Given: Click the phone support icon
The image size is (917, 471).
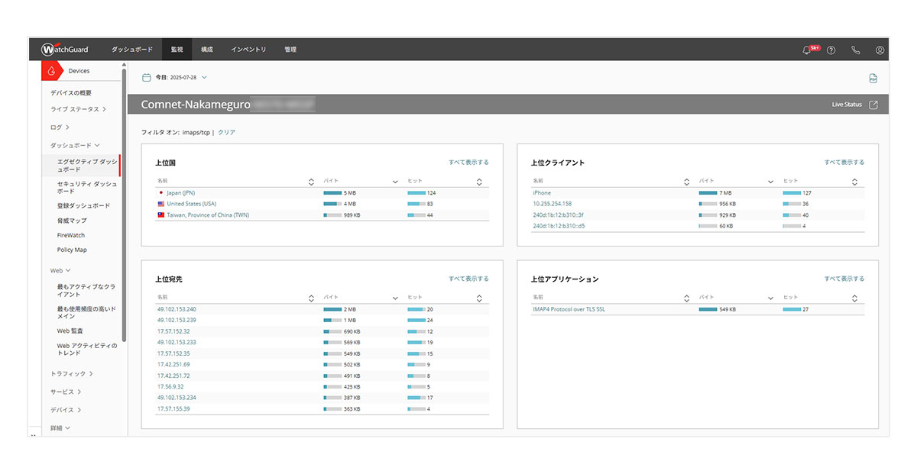Looking at the screenshot, I should [x=856, y=50].
